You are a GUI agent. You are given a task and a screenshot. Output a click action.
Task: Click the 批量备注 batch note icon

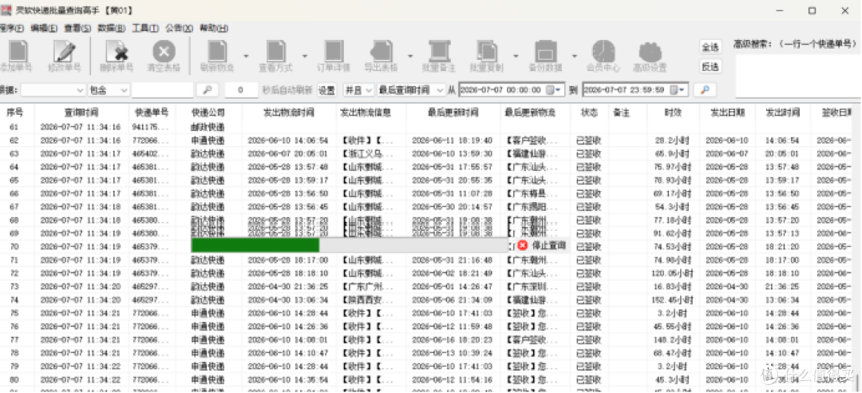(439, 51)
